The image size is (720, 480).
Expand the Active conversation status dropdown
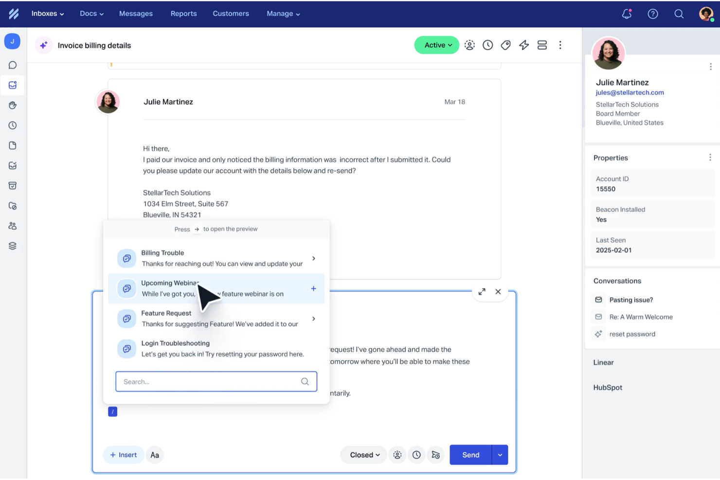click(x=436, y=45)
